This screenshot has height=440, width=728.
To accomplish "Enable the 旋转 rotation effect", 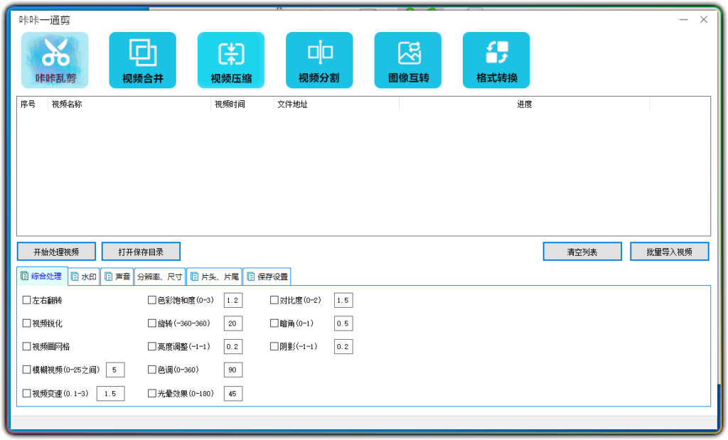I will 151,323.
